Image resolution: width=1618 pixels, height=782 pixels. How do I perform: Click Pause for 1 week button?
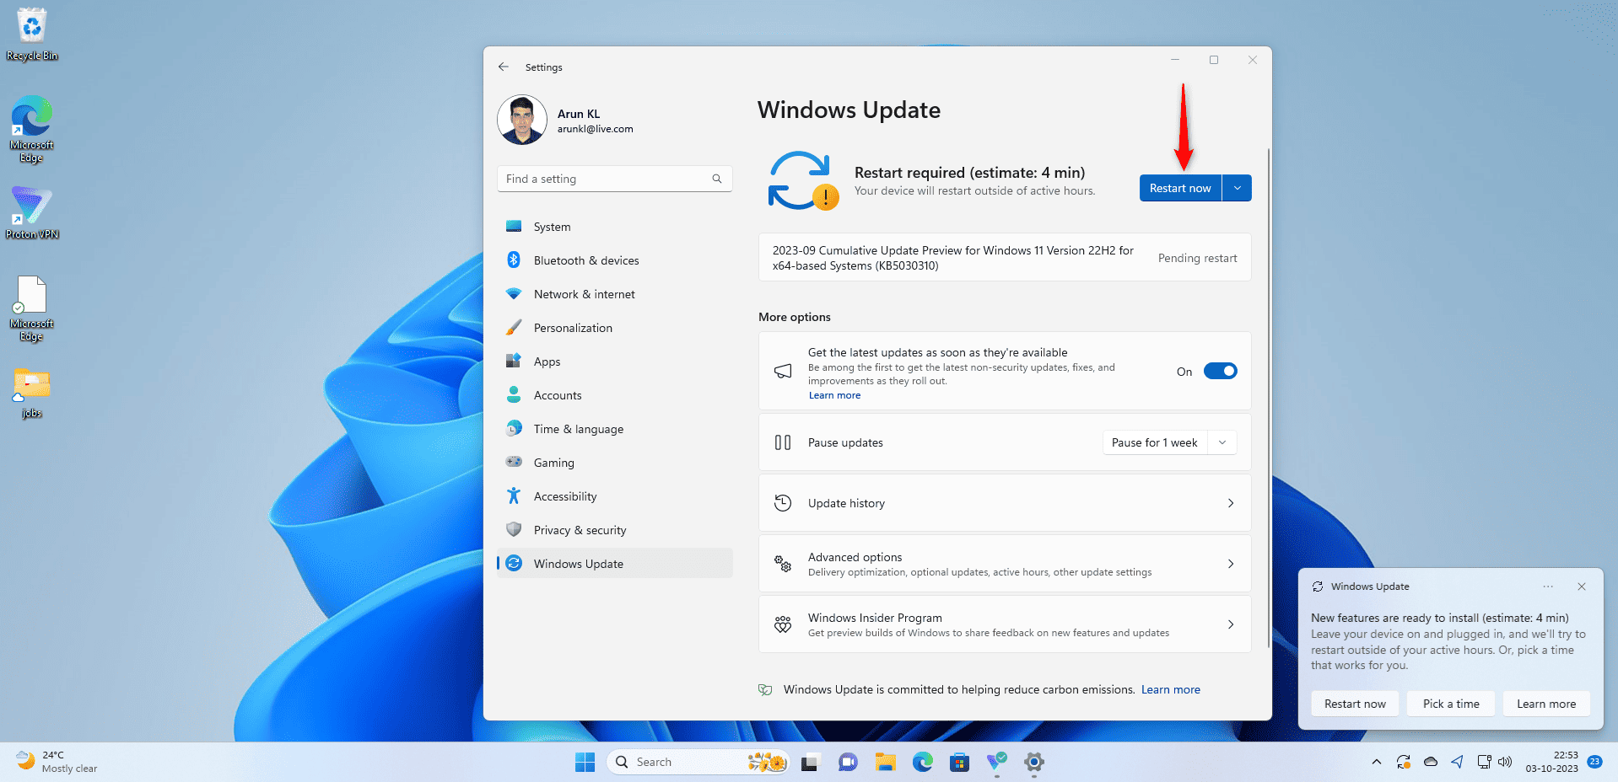(x=1155, y=442)
